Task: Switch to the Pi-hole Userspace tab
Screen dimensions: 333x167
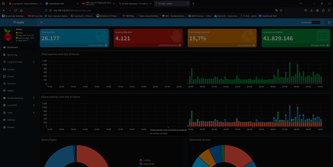Action: pos(135,4)
